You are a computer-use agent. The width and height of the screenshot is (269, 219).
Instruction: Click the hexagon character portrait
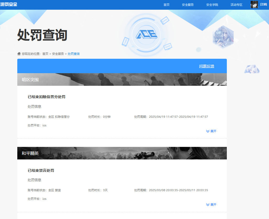click(x=223, y=37)
